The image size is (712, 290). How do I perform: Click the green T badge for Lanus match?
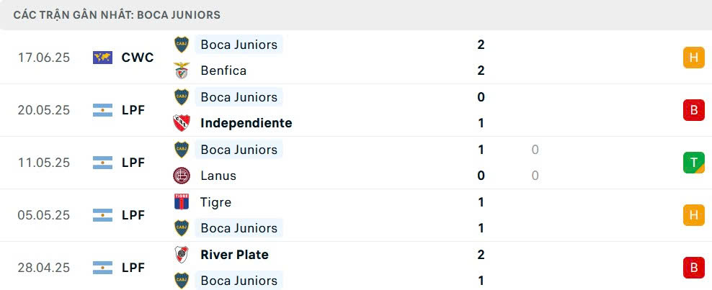tap(693, 163)
